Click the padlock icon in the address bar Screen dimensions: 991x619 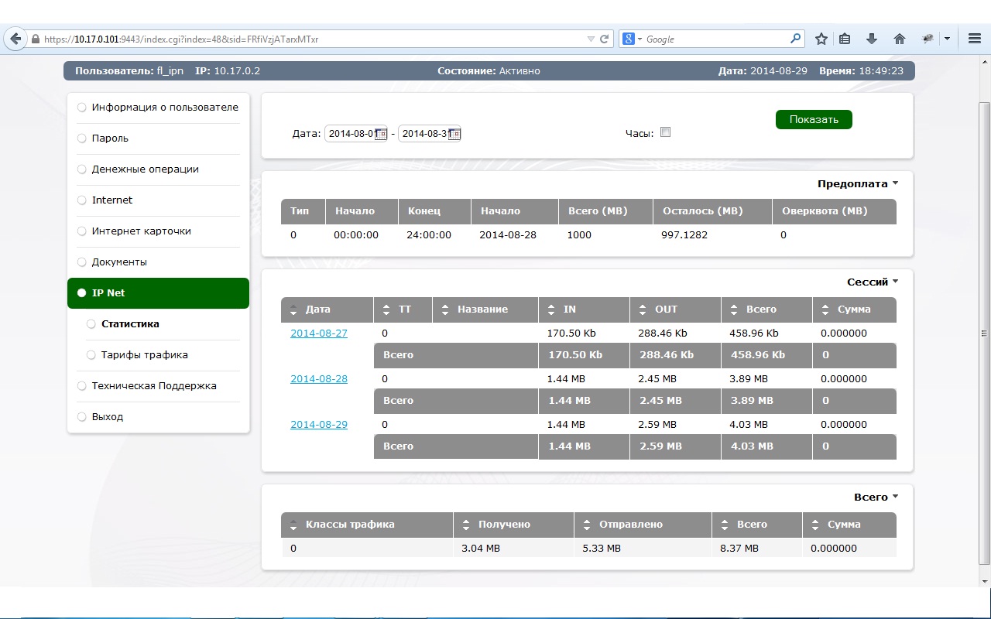coord(36,39)
